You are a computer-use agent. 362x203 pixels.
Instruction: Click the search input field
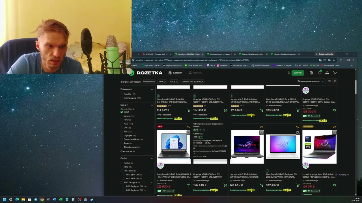click(x=238, y=73)
